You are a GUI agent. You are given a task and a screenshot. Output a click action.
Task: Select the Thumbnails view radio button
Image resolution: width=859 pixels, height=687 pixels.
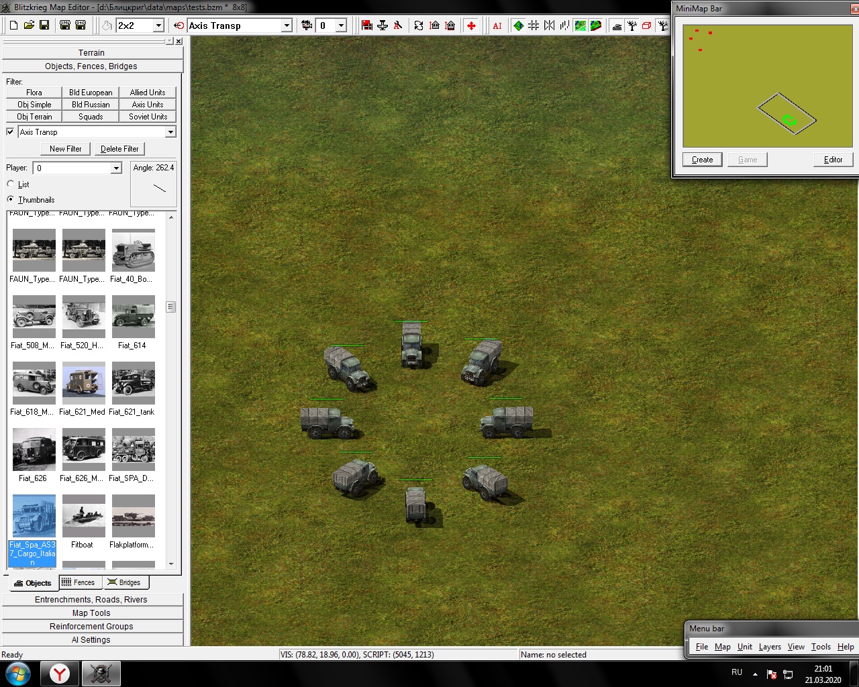(x=10, y=199)
